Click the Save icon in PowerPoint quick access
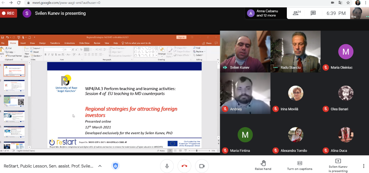This screenshot has height=173, width=369. click(2, 37)
